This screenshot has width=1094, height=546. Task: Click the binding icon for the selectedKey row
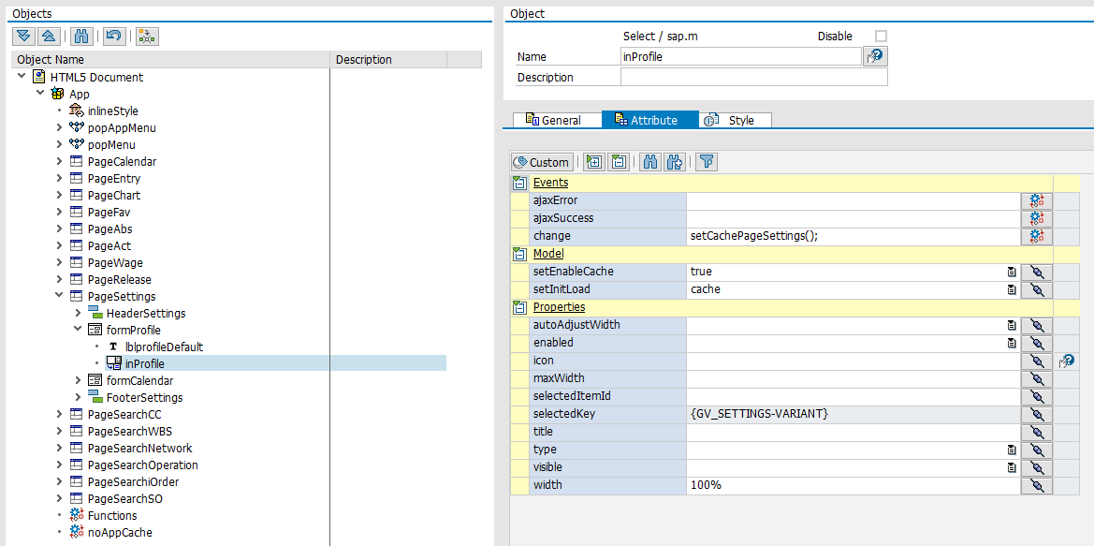pos(1036,414)
